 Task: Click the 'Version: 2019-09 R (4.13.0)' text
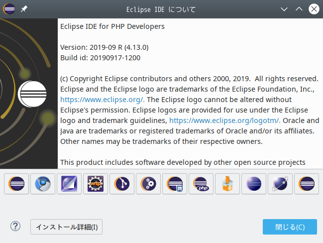(105, 47)
